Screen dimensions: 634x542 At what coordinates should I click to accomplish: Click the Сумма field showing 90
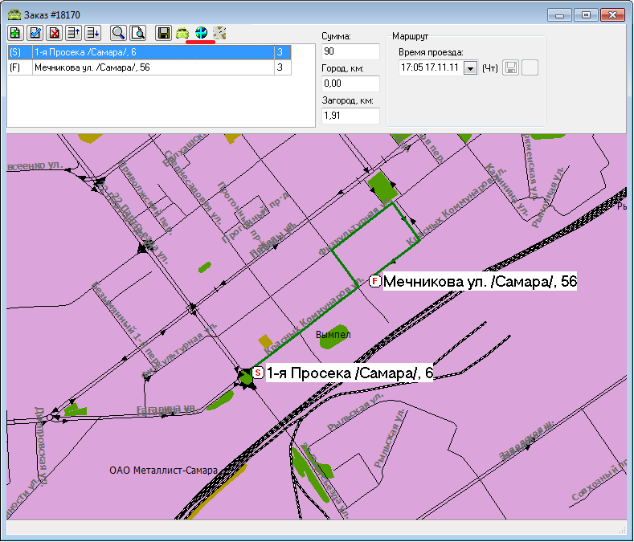click(x=350, y=52)
